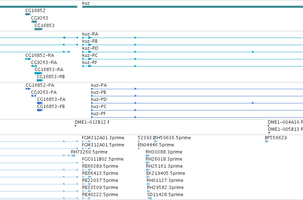Image resolution: width=303 pixels, height=200 pixels.
Task: Select the EN04446.5prime EST glyph
Action: (x=139, y=148)
